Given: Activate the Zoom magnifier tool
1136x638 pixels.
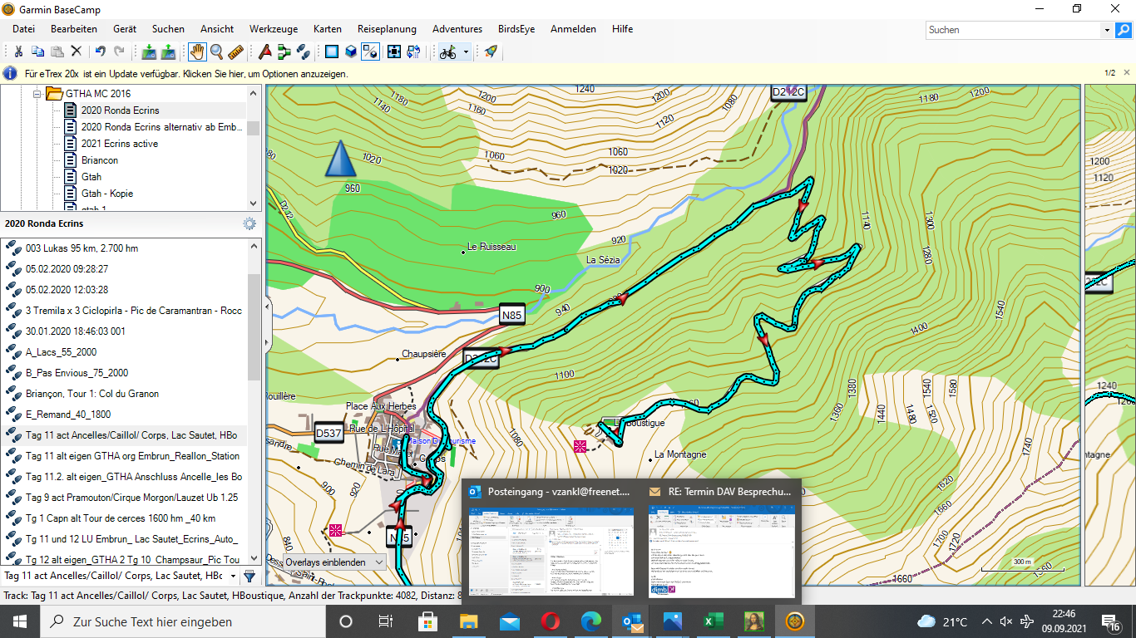Looking at the screenshot, I should tap(216, 52).
